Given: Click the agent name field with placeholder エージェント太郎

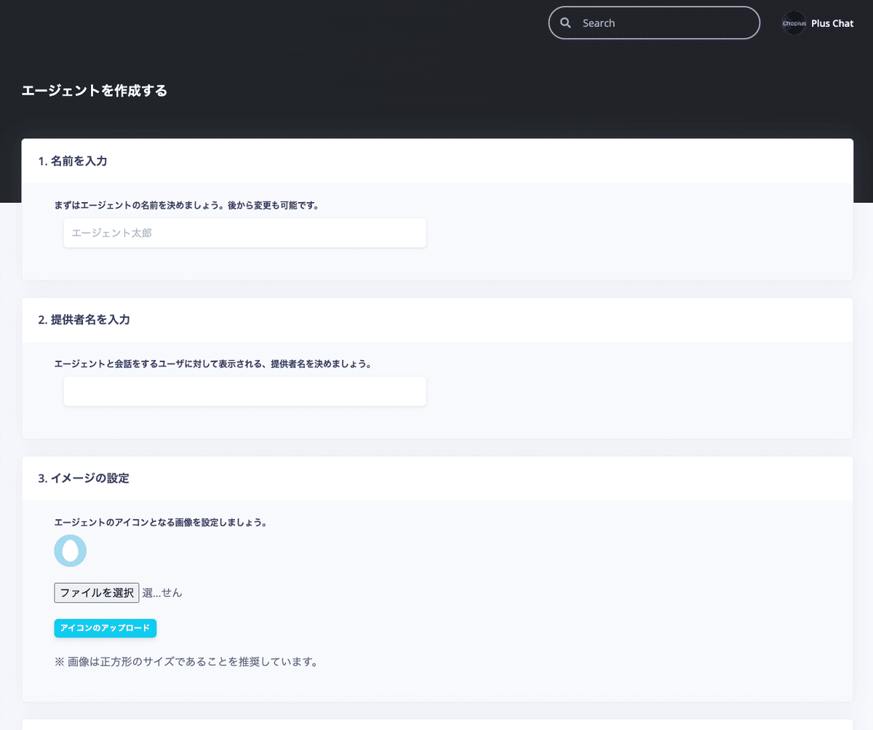Looking at the screenshot, I should pos(245,233).
